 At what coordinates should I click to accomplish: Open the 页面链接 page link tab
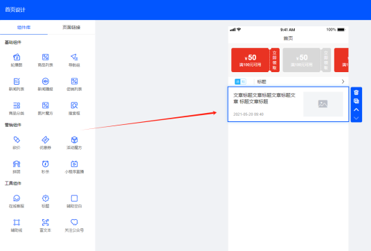(x=71, y=28)
